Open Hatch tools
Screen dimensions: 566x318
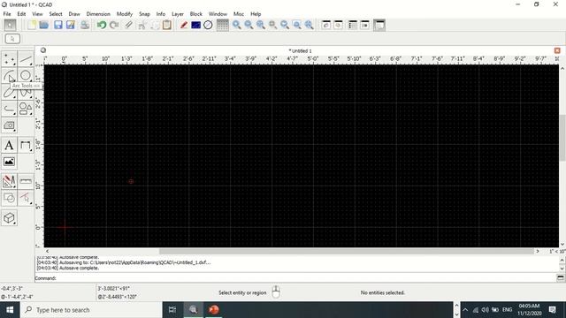pyautogui.click(x=9, y=125)
